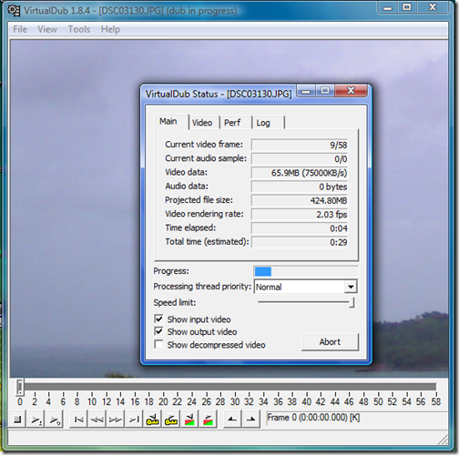Viewport: 459px width, 455px height.
Task: Click timeline marker at frame 30
Action: click(235, 402)
